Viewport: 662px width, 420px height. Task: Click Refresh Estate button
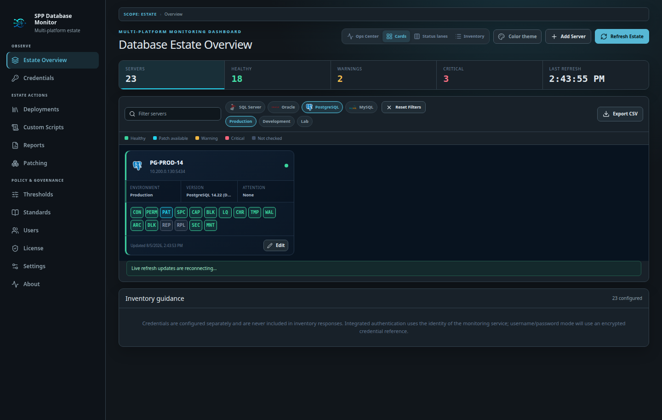click(622, 36)
